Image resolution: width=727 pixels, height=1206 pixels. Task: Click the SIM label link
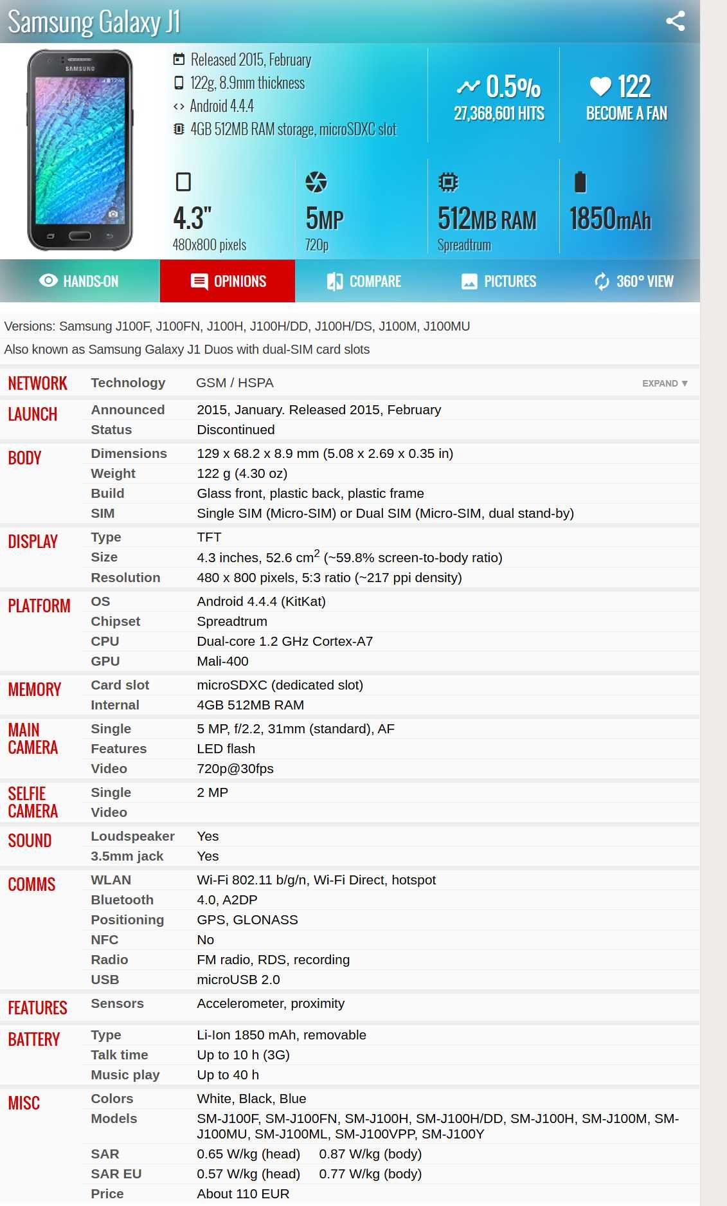click(103, 513)
